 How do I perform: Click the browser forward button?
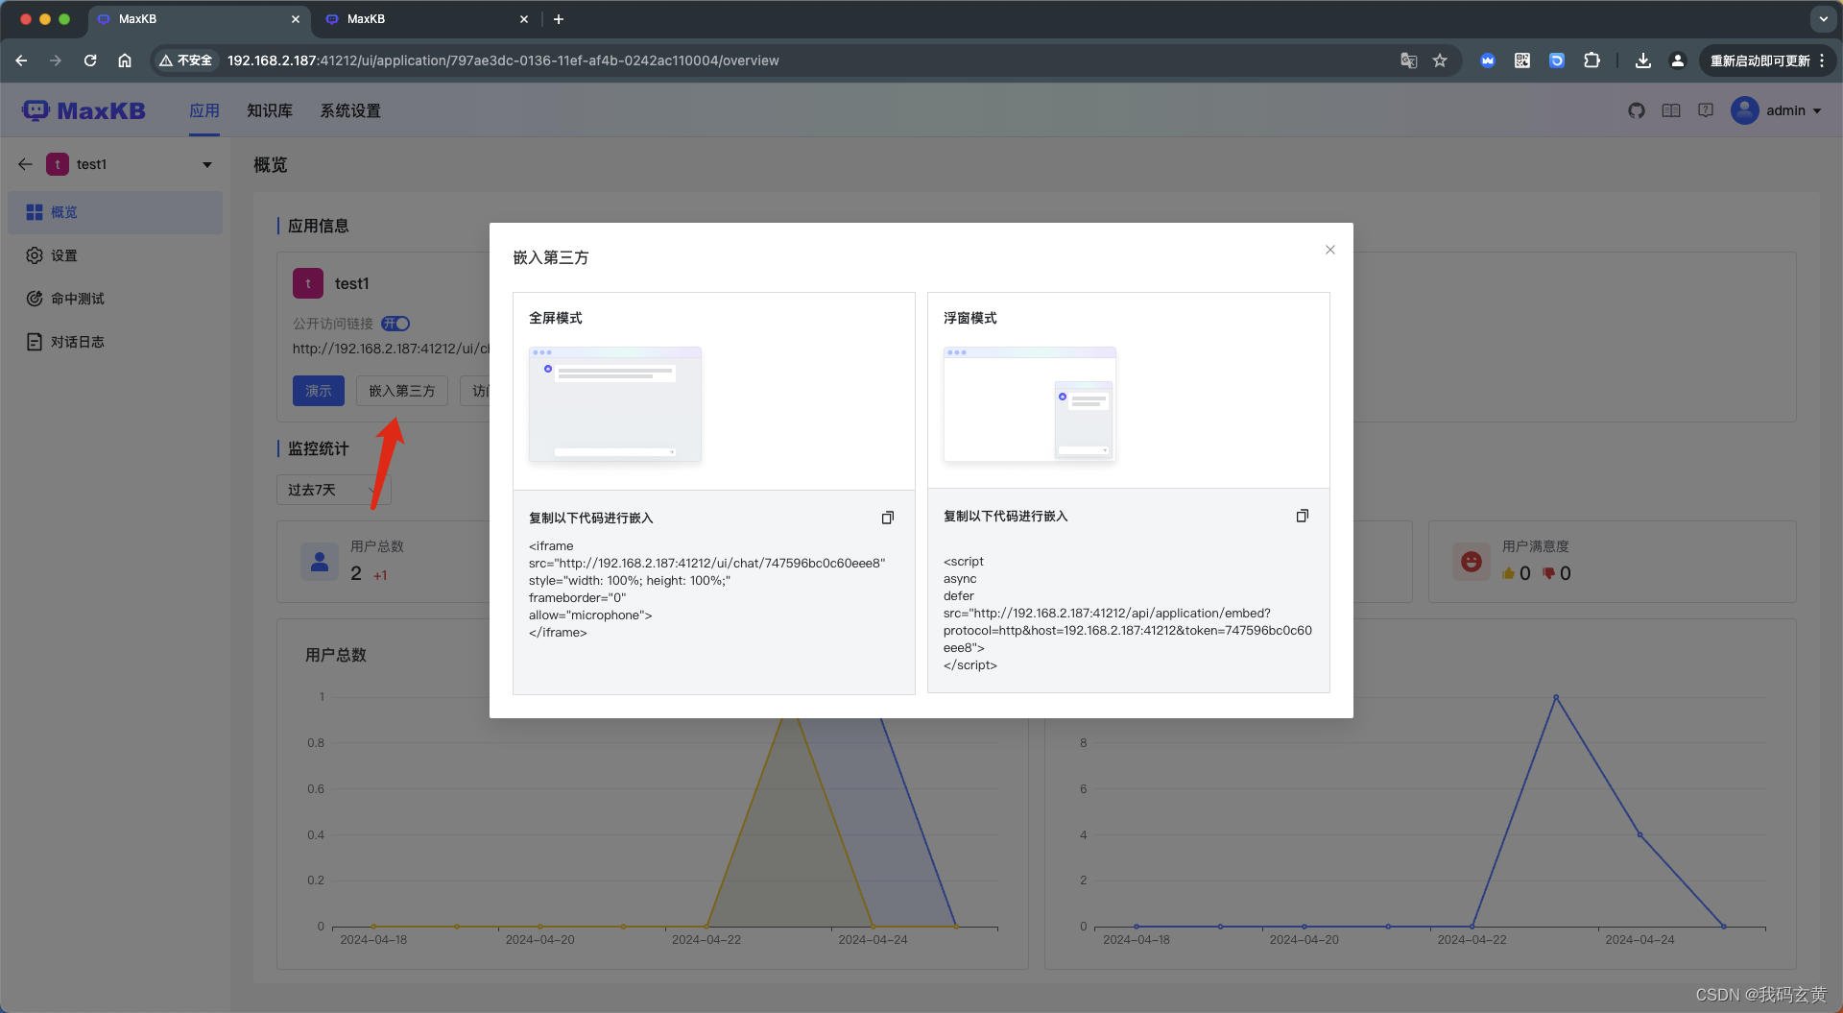coord(56,60)
